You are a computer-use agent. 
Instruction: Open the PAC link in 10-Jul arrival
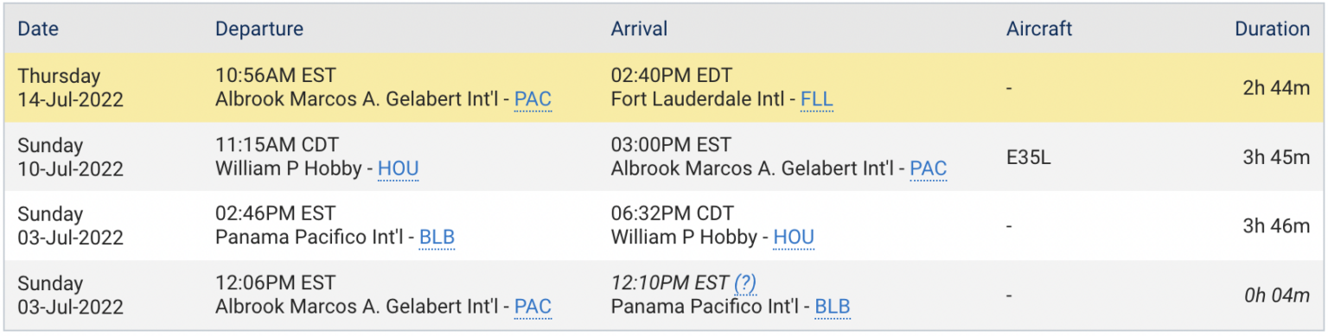pos(929,168)
